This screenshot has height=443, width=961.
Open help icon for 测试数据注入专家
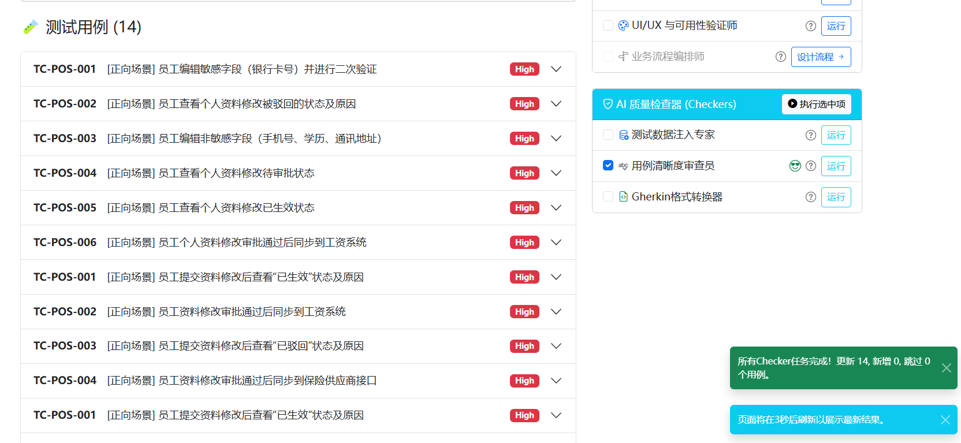(x=811, y=135)
